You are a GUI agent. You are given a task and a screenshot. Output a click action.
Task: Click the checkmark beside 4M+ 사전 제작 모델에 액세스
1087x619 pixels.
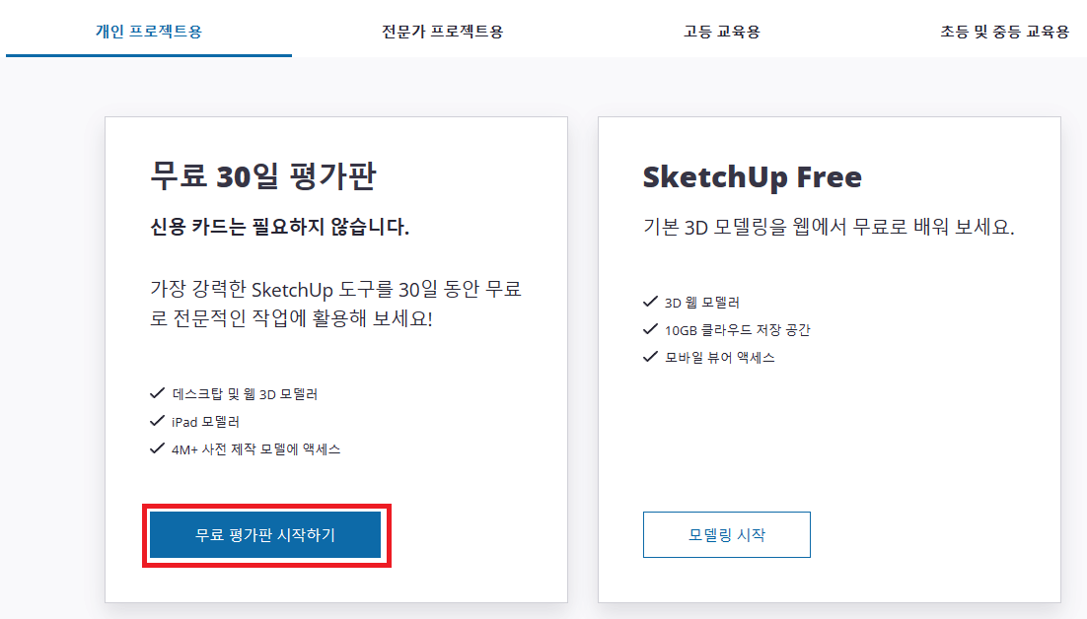pos(157,450)
